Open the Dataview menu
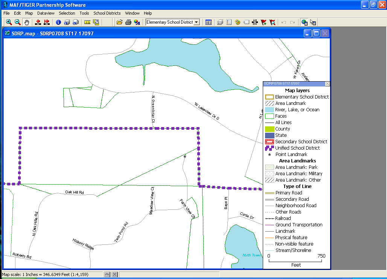Screen dimensions: 387x279 point(46,13)
